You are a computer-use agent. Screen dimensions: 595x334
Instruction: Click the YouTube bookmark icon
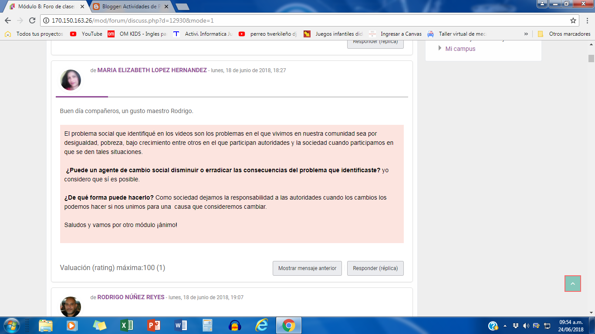click(73, 33)
